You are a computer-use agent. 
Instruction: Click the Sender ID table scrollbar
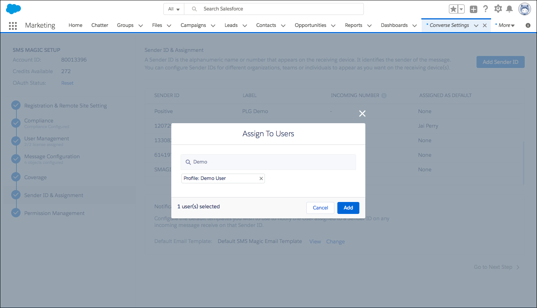[523, 163]
